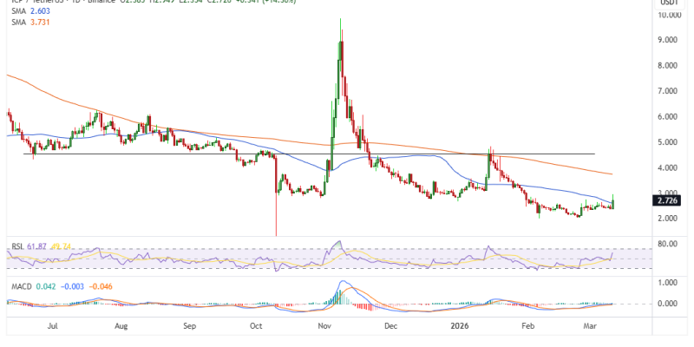
Task: Click the tall green November spike candle
Action: click(340, 52)
